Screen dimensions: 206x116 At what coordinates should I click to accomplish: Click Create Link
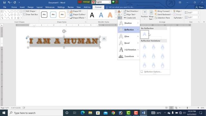pos(130,18)
